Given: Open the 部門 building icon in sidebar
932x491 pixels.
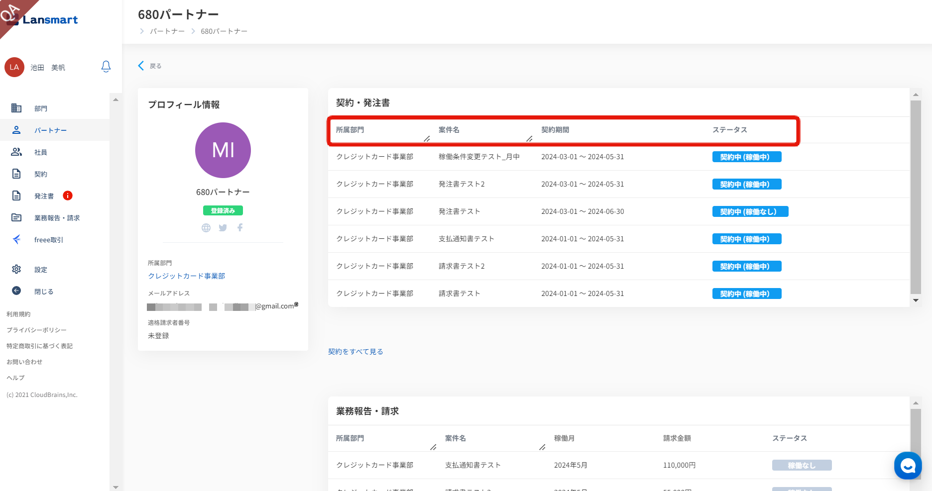Looking at the screenshot, I should 16,108.
